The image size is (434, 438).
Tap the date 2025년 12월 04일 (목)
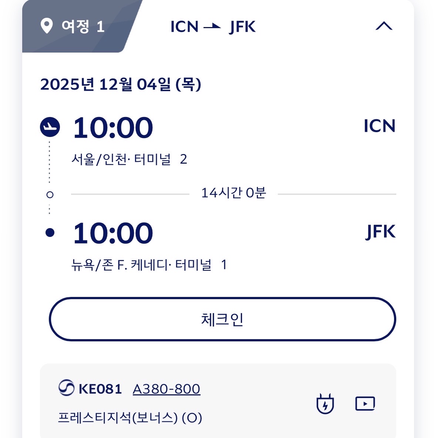121,84
